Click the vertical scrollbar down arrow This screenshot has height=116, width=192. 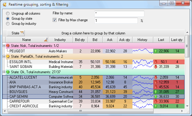pos(187,106)
